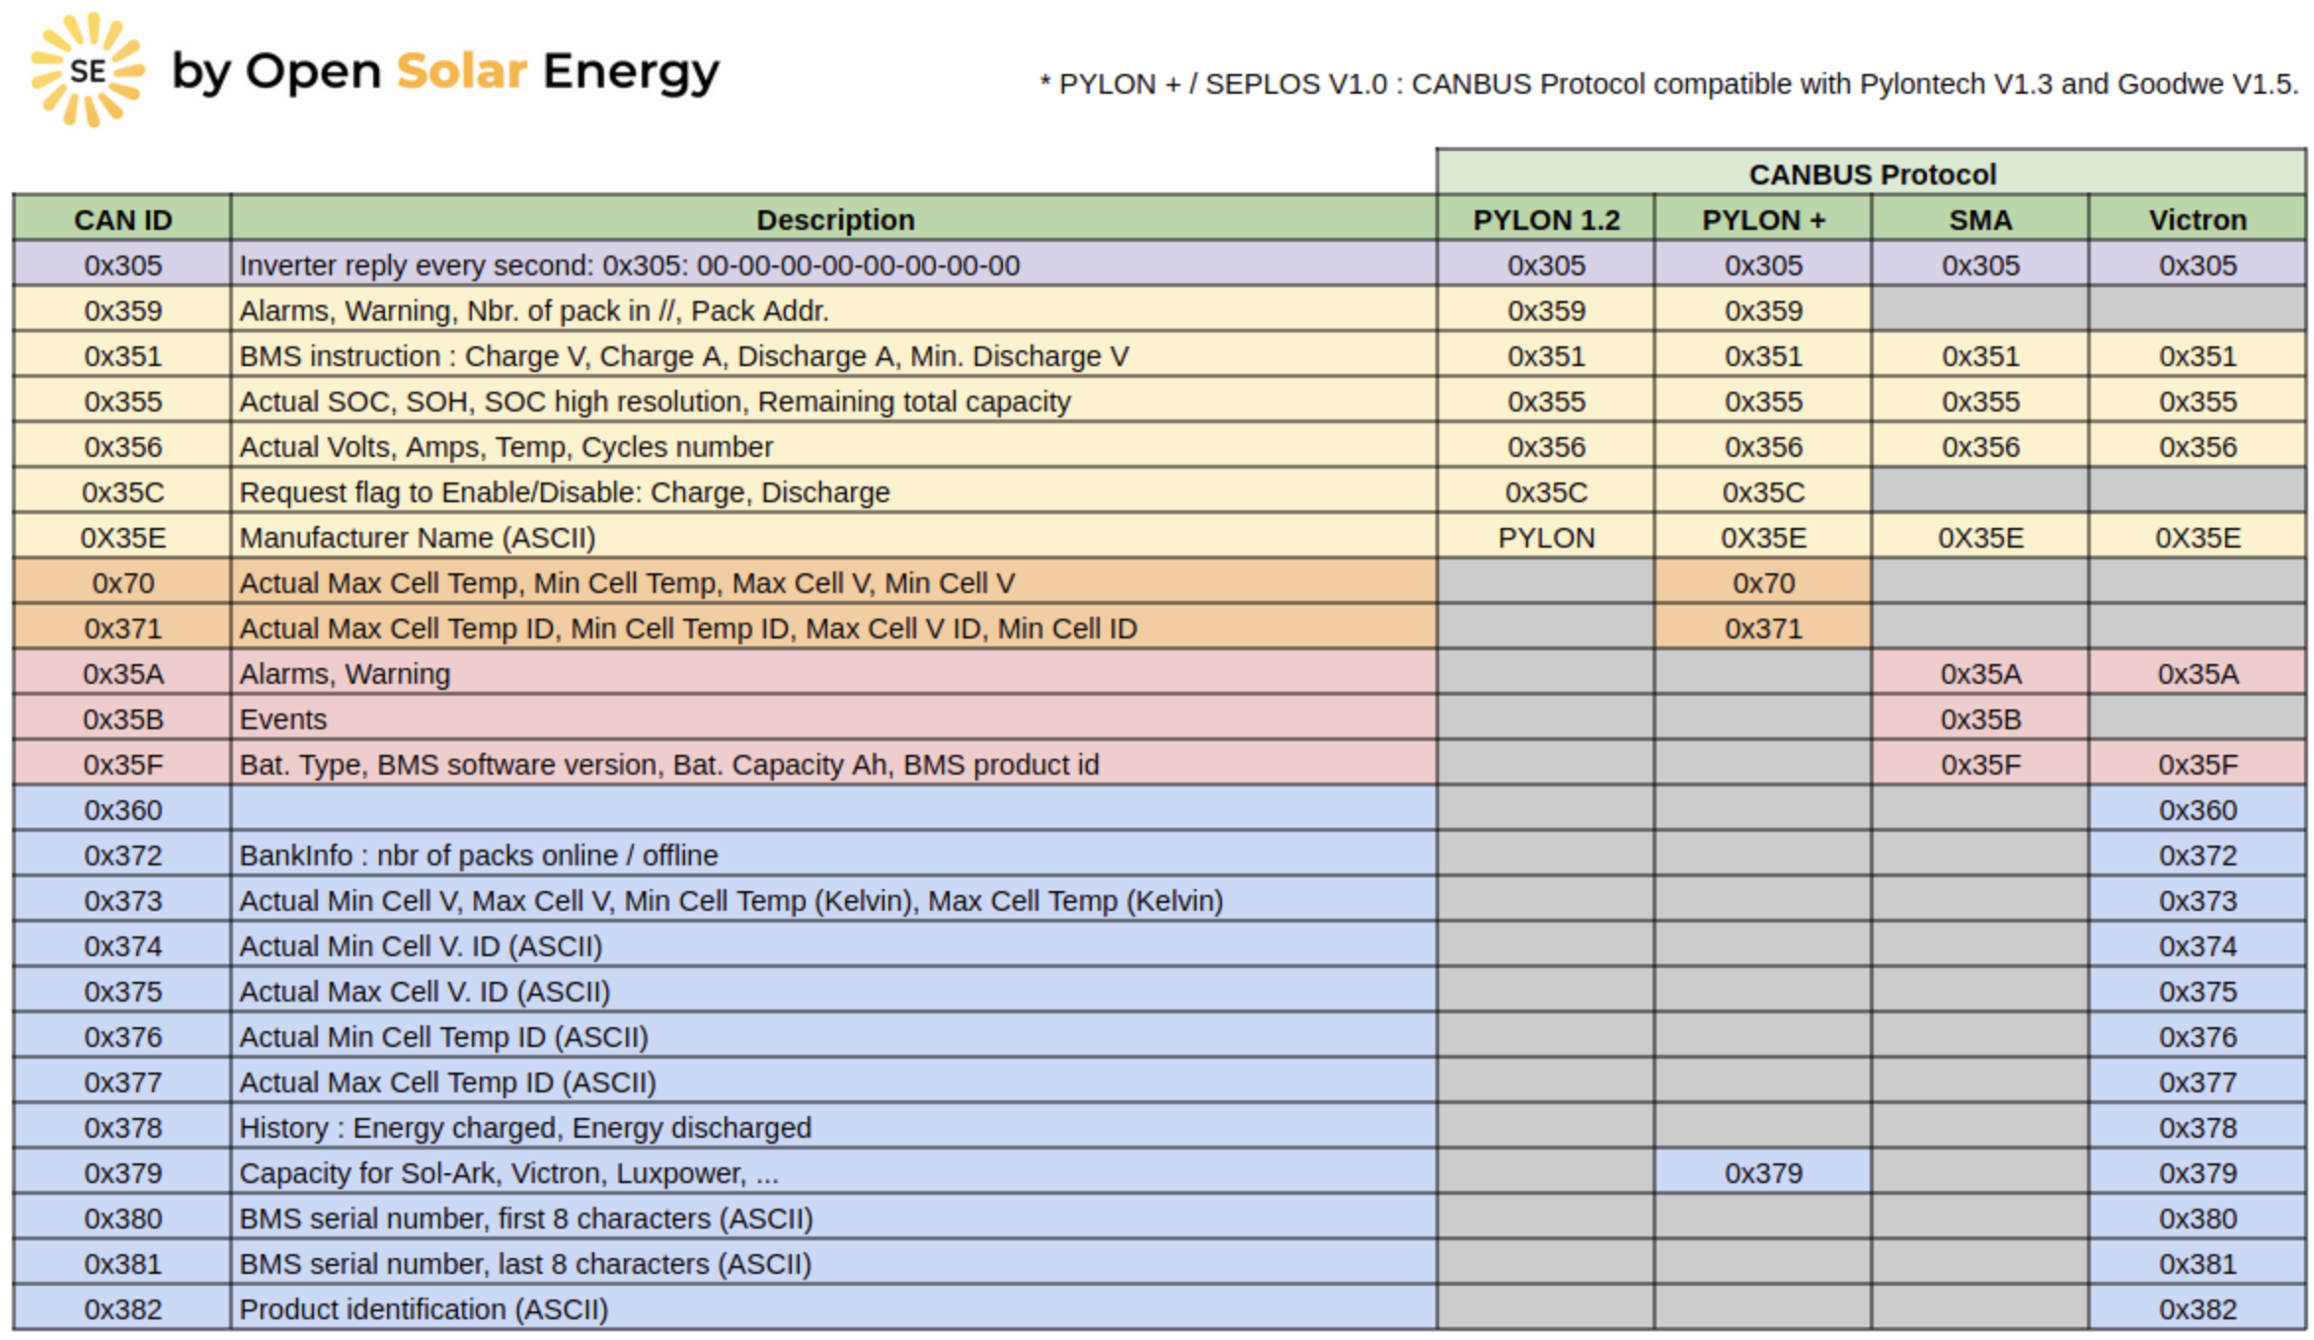Click the 'PYLON' cell in the PYLON 1.2 column
The height and width of the screenshot is (1340, 2314).
(1546, 537)
